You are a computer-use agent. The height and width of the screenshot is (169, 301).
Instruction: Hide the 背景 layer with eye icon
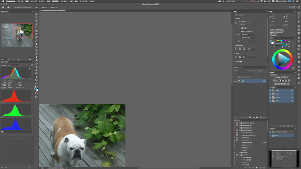235,81
